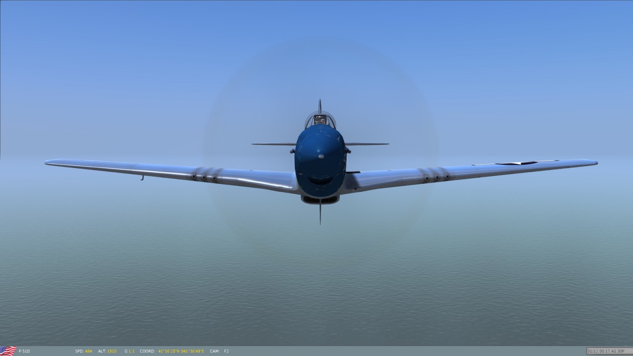
Task: Click the American flag icon in status bar
Action: point(8,351)
